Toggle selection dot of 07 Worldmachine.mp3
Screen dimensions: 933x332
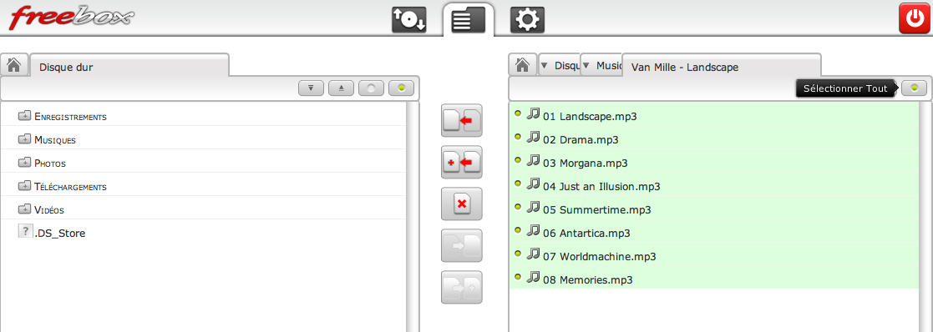(518, 253)
